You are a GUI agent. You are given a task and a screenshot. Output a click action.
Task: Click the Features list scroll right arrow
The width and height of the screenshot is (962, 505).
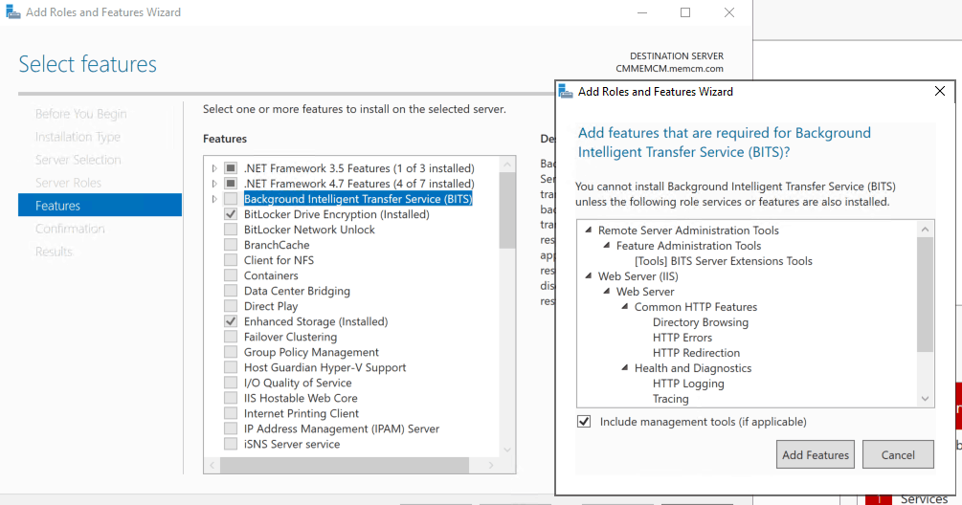[491, 465]
